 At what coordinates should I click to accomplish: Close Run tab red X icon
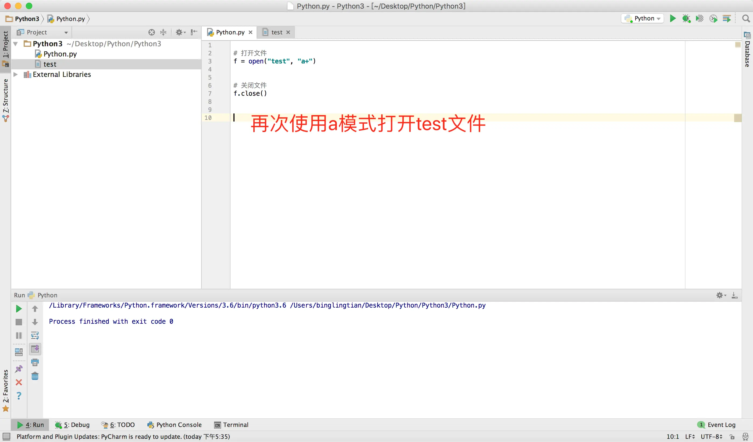point(19,382)
